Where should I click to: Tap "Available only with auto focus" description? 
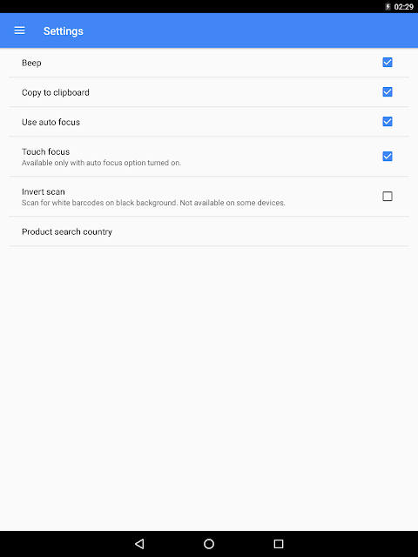[x=101, y=163]
